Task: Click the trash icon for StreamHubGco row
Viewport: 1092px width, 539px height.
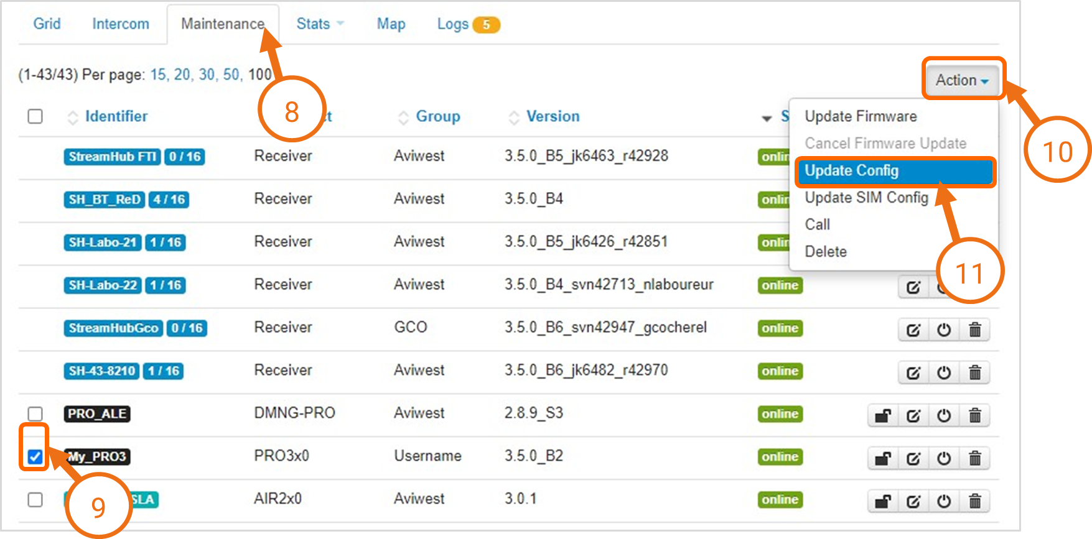Action: coord(974,330)
